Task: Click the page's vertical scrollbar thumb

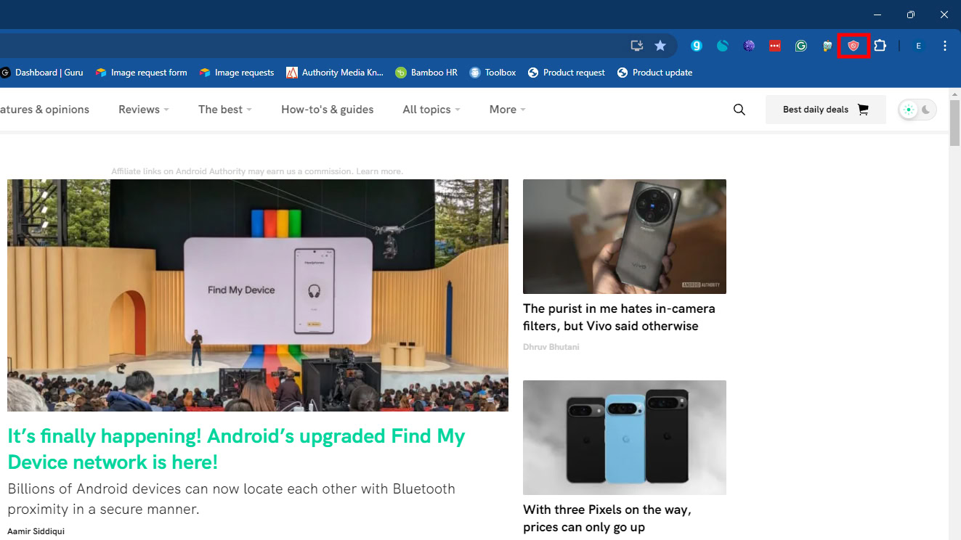Action: pyautogui.click(x=954, y=122)
